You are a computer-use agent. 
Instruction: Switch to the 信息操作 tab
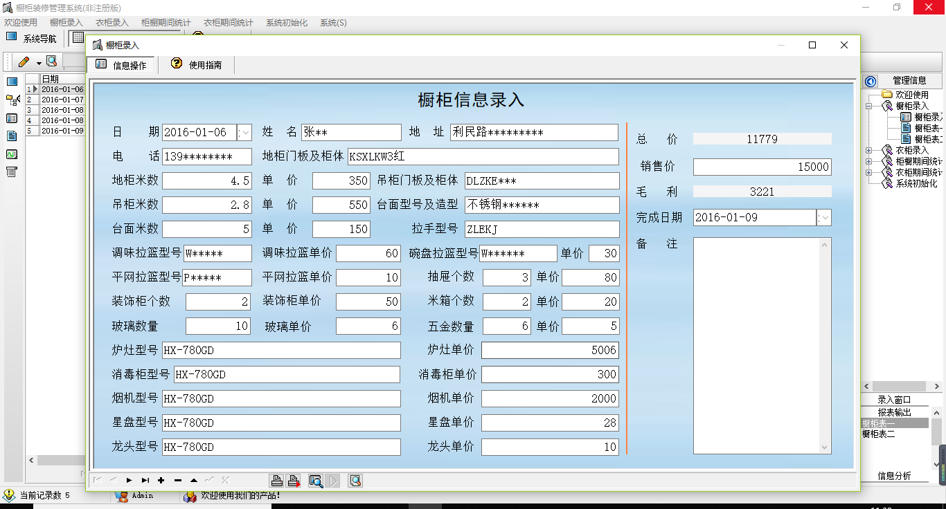coord(121,65)
